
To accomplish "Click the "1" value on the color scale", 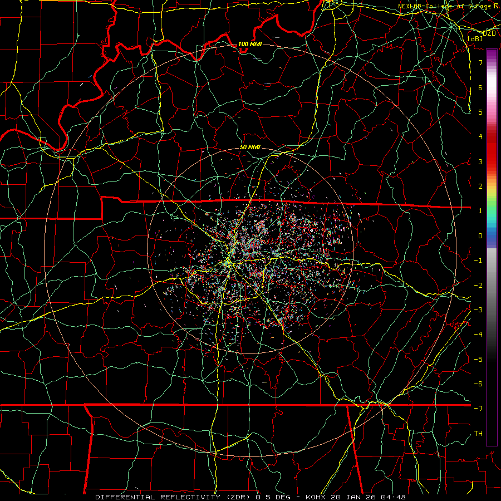I will coord(480,211).
